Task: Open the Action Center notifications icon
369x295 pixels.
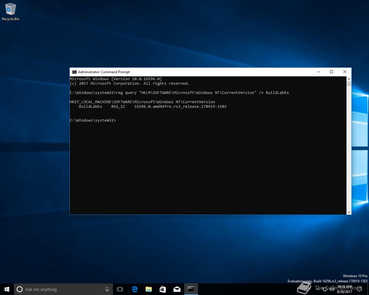Action: (x=359, y=289)
